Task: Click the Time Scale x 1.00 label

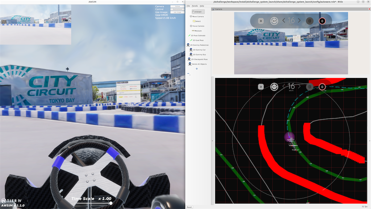Action: (x=91, y=199)
